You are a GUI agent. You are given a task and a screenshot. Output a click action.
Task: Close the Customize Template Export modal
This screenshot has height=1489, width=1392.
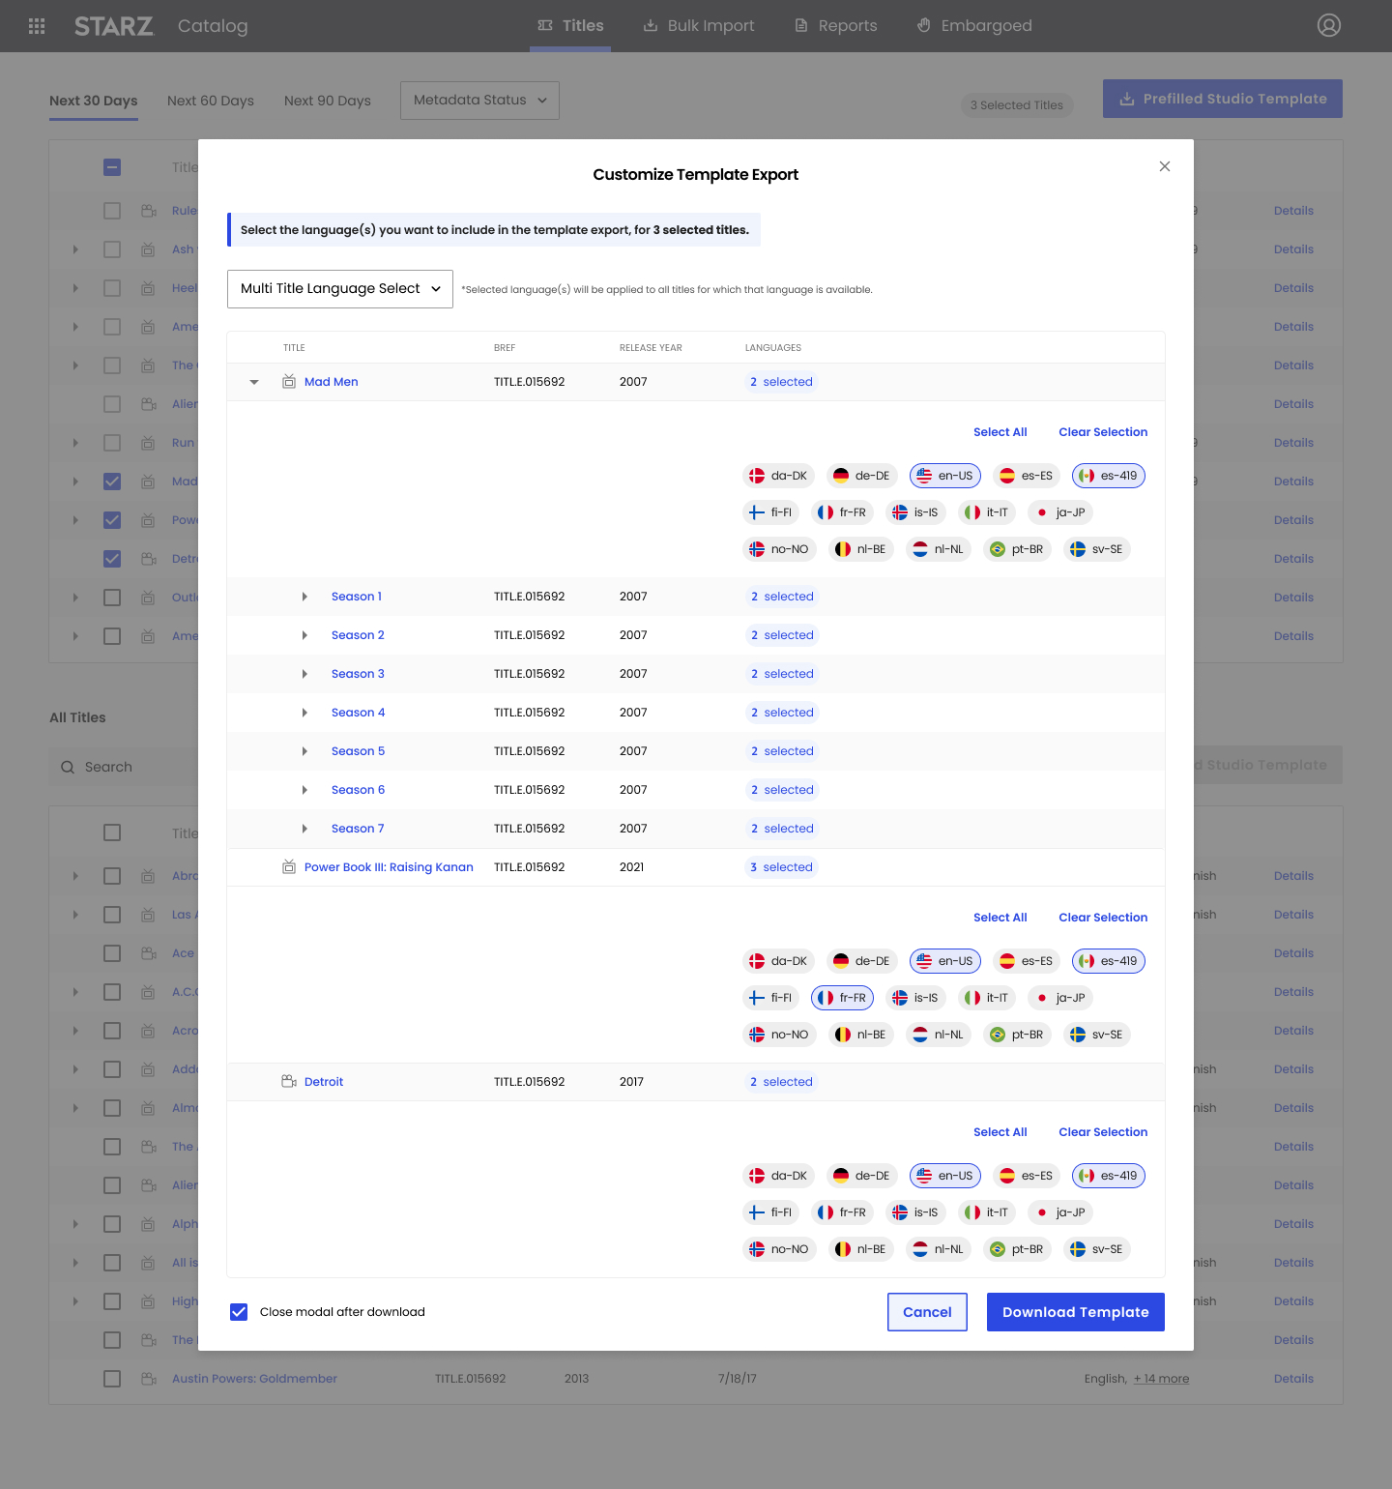[1165, 166]
